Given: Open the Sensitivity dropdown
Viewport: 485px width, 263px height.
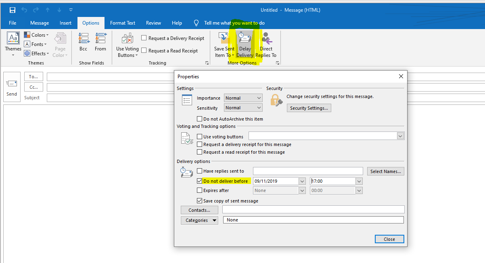Looking at the screenshot, I should coord(243,108).
